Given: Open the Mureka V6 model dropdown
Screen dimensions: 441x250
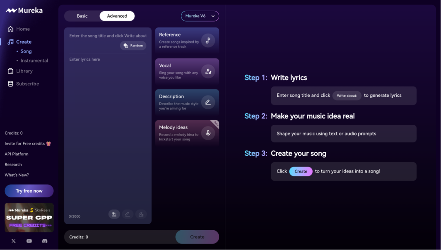Looking at the screenshot, I should (x=200, y=16).
